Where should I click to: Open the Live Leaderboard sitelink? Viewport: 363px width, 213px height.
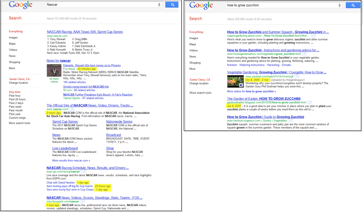click(x=65, y=148)
